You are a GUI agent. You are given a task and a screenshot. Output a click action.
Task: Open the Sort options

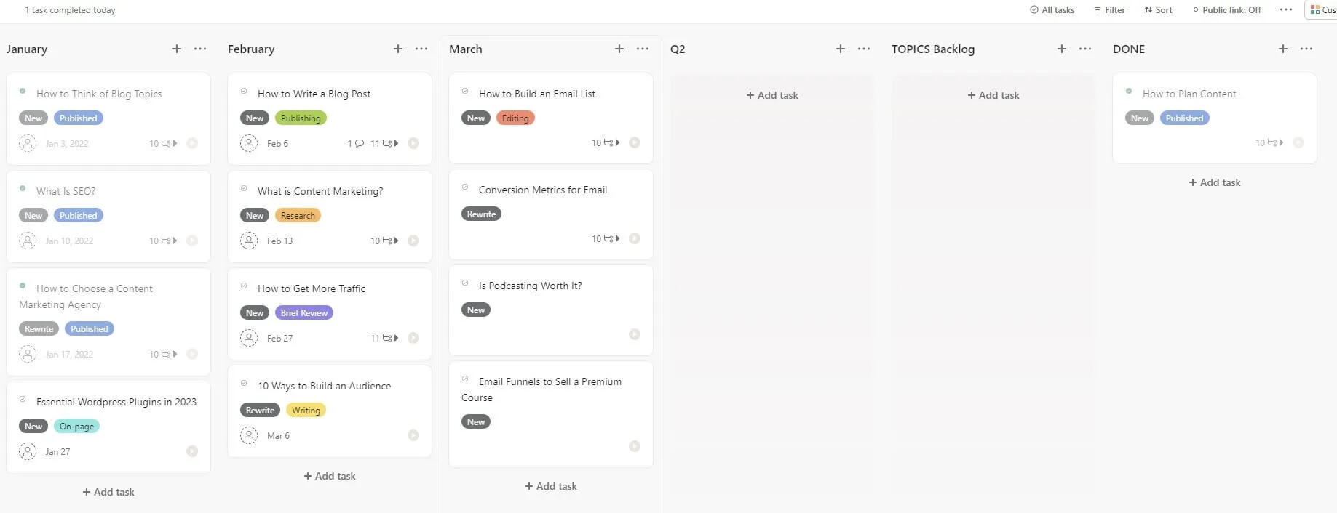click(1157, 9)
